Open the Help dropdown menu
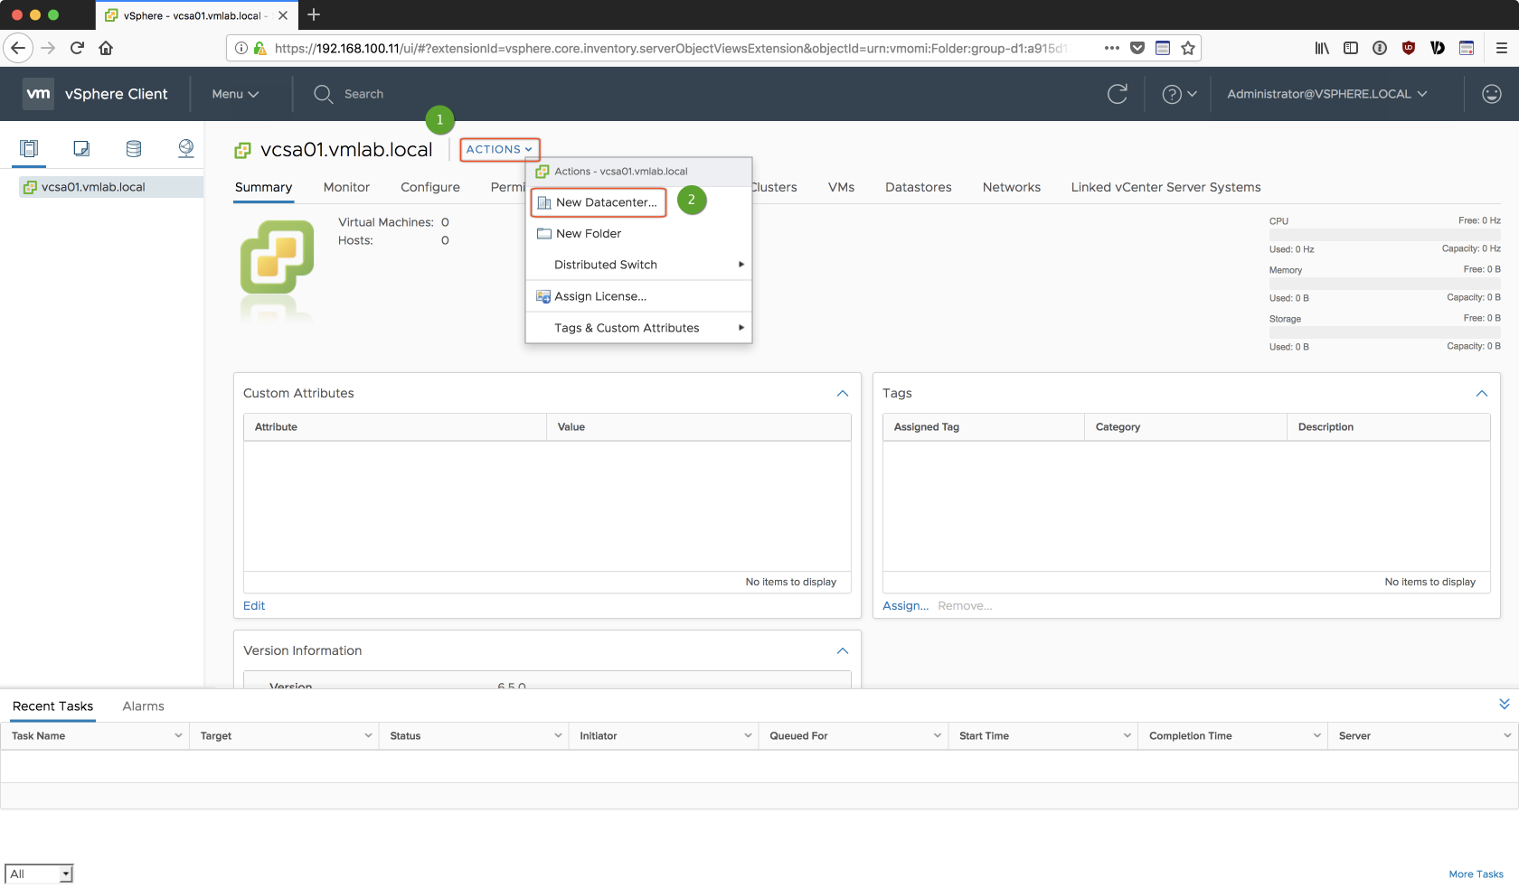Viewport: 1519px width, 888px height. (1179, 94)
